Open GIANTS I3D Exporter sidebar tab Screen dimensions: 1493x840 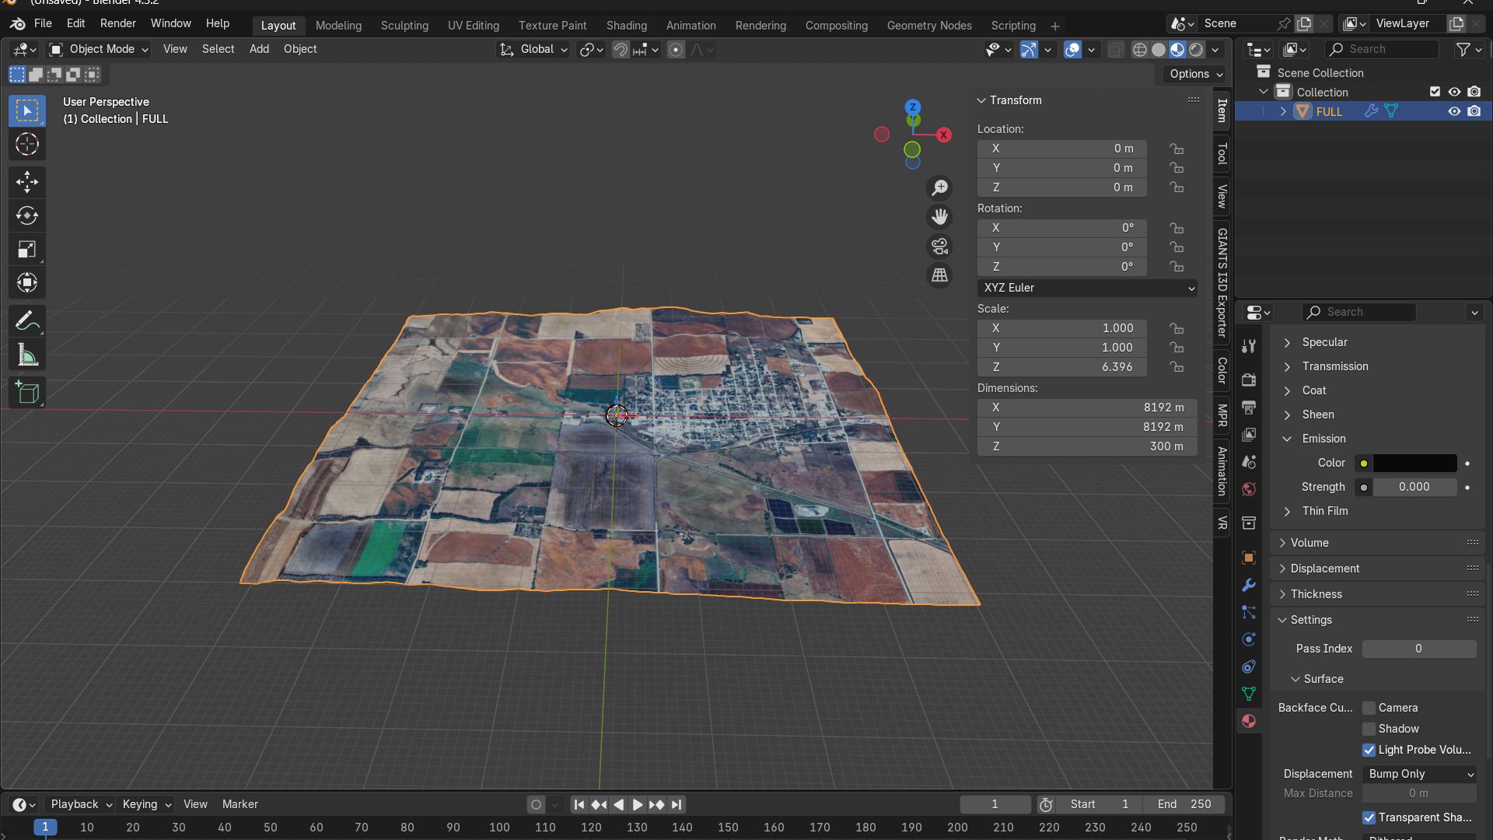pos(1222,282)
